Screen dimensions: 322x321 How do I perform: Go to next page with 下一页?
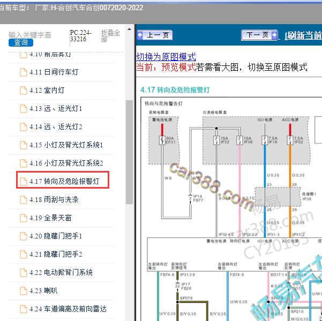[259, 35]
